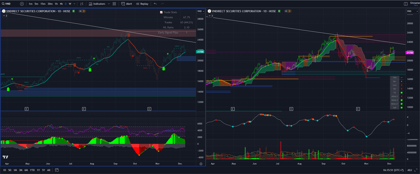Click left chart symbol logo icon
The height and width of the screenshot is (174, 420).
pos(4,11)
